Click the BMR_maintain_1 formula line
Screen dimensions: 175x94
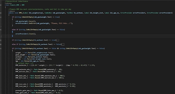coord(55,65)
